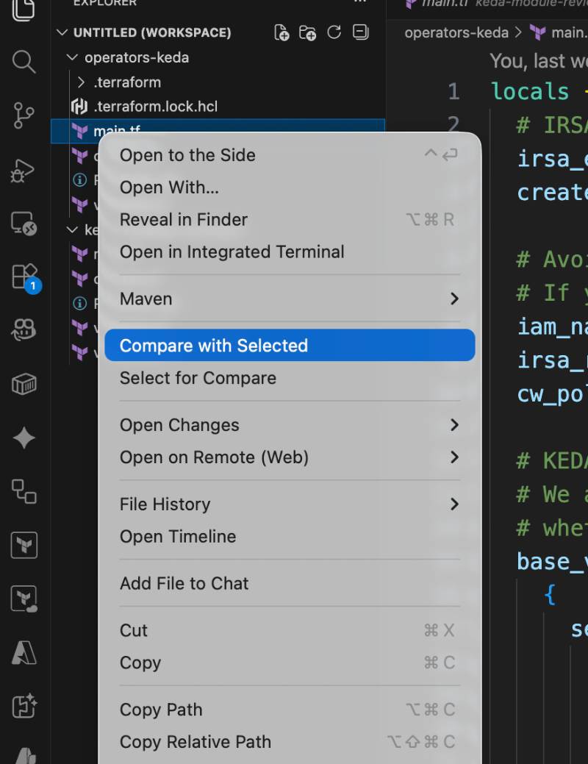Open the Run and Debug view

tap(24, 170)
